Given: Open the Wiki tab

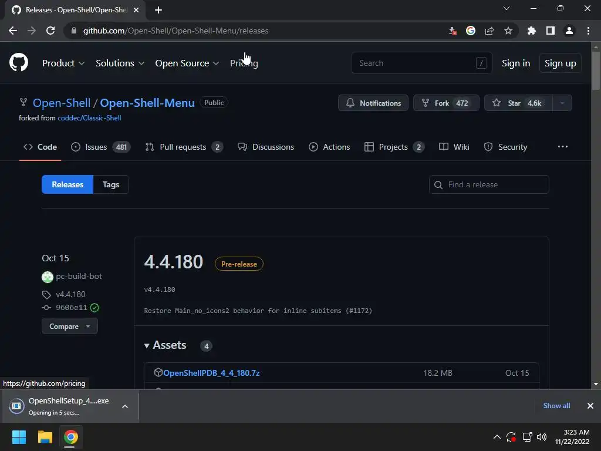Looking at the screenshot, I should 454,147.
